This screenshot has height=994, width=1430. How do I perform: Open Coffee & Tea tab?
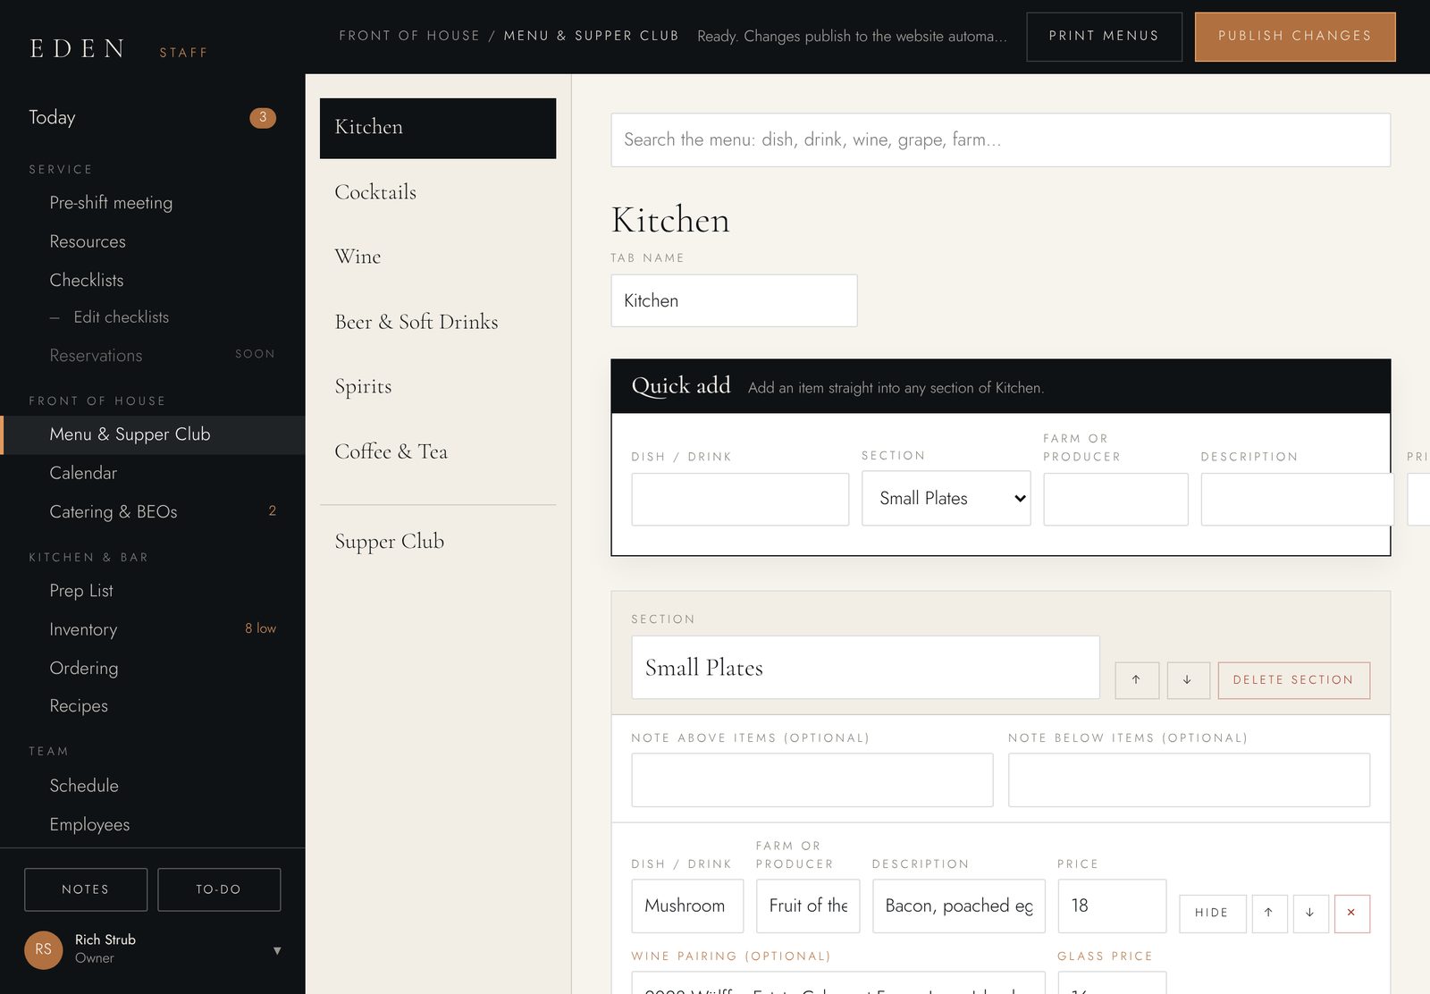(x=438, y=451)
